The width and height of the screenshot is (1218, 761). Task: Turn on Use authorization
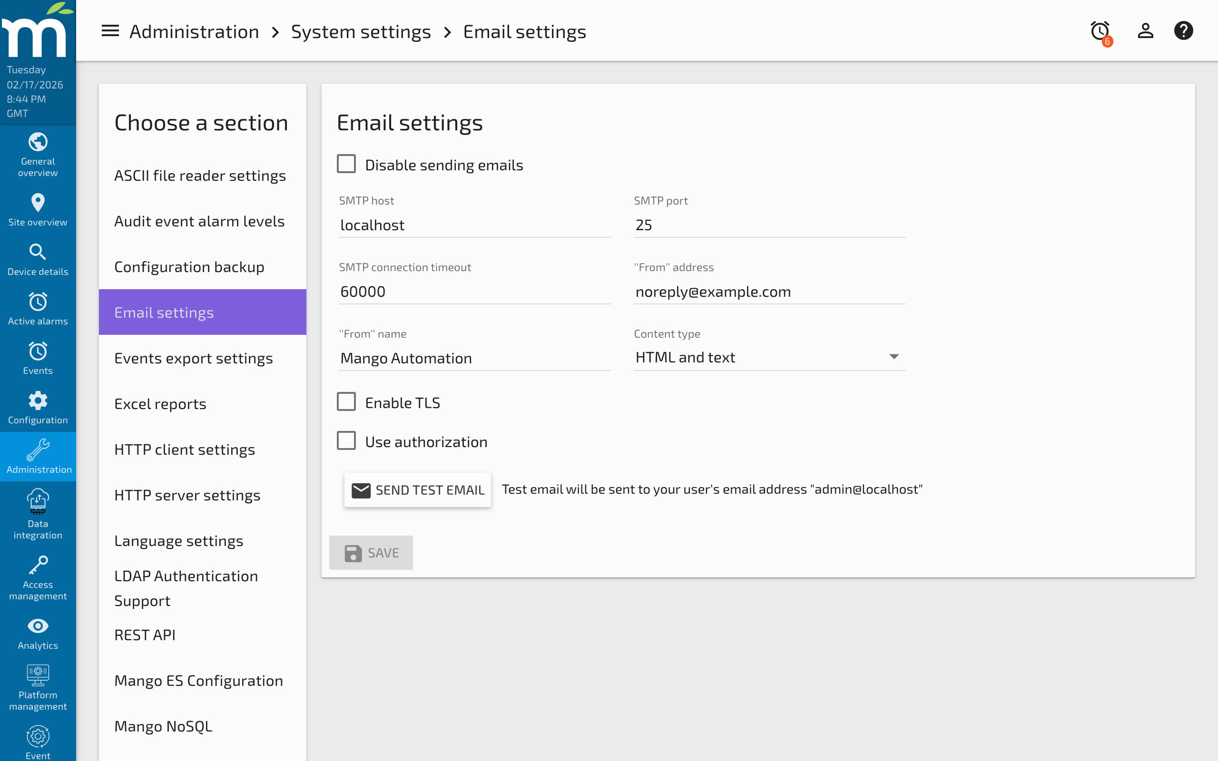(346, 440)
